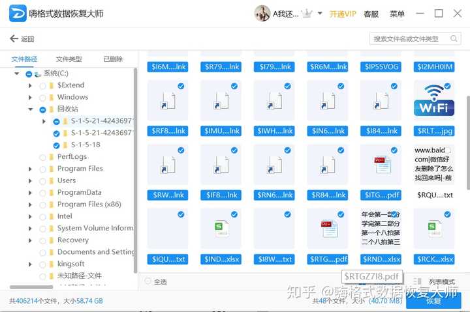Click the user avatar picture
Image resolution: width=470 pixels, height=312 pixels.
pyautogui.click(x=262, y=14)
